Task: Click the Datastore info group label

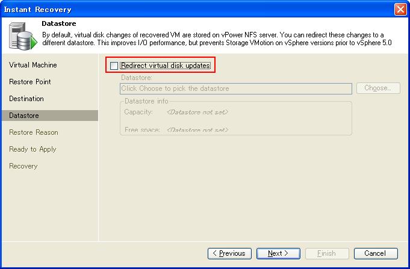Action: pos(146,101)
